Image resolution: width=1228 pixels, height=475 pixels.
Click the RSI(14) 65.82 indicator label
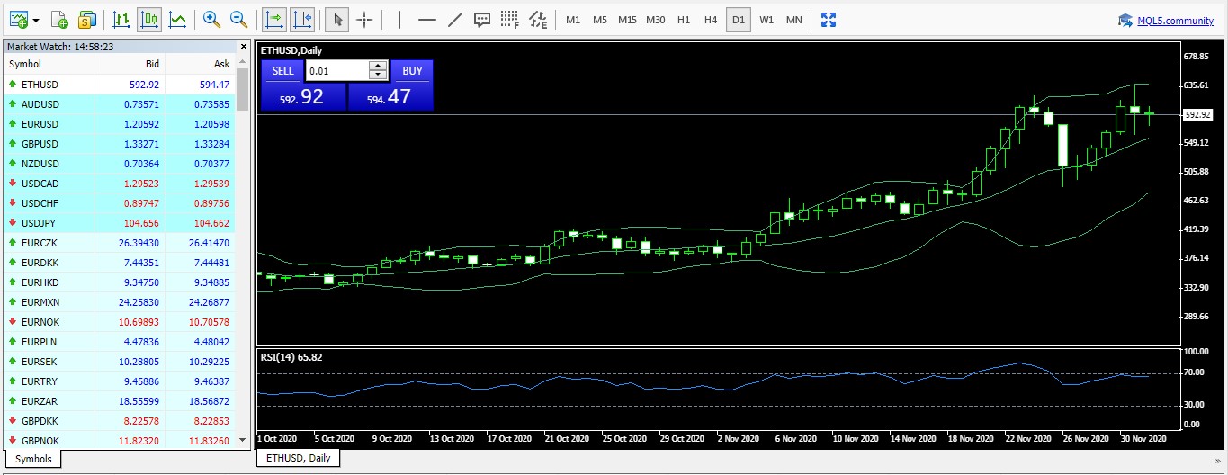coord(291,357)
